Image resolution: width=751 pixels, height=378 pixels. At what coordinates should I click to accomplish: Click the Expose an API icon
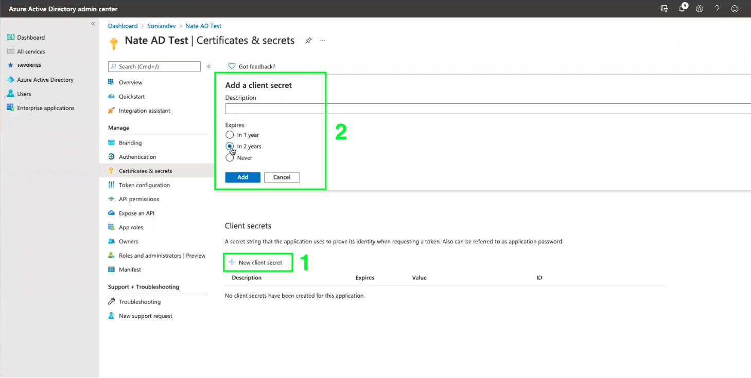click(111, 213)
